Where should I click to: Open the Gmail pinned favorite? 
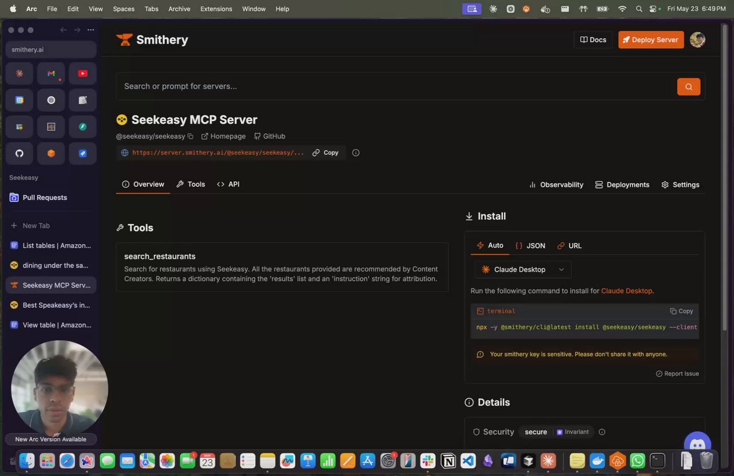[51, 73]
